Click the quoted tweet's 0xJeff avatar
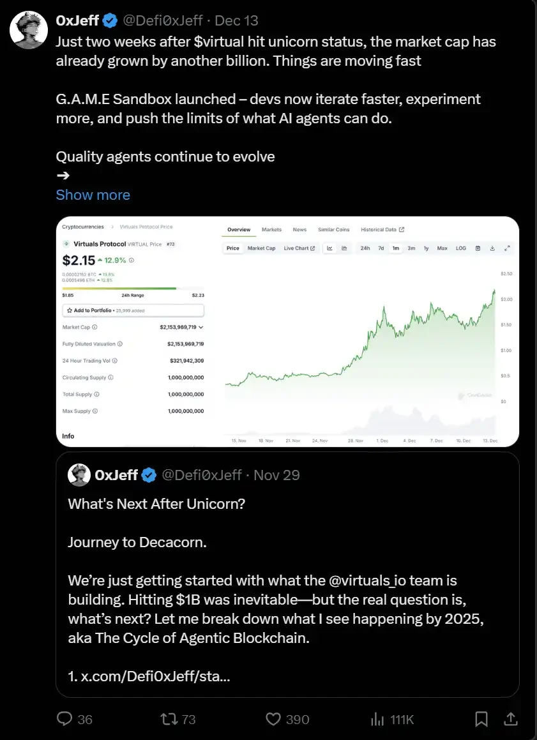 80,475
